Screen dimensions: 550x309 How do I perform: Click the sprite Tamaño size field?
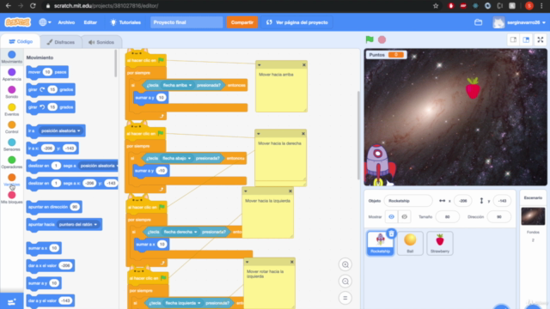point(447,217)
